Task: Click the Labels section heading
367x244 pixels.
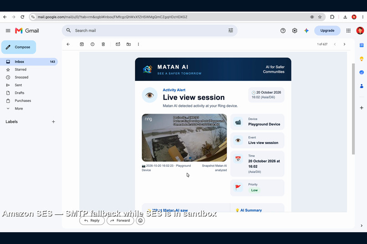Action: [x=12, y=122]
